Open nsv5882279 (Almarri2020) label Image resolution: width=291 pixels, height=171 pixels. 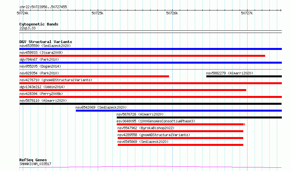[230, 73]
